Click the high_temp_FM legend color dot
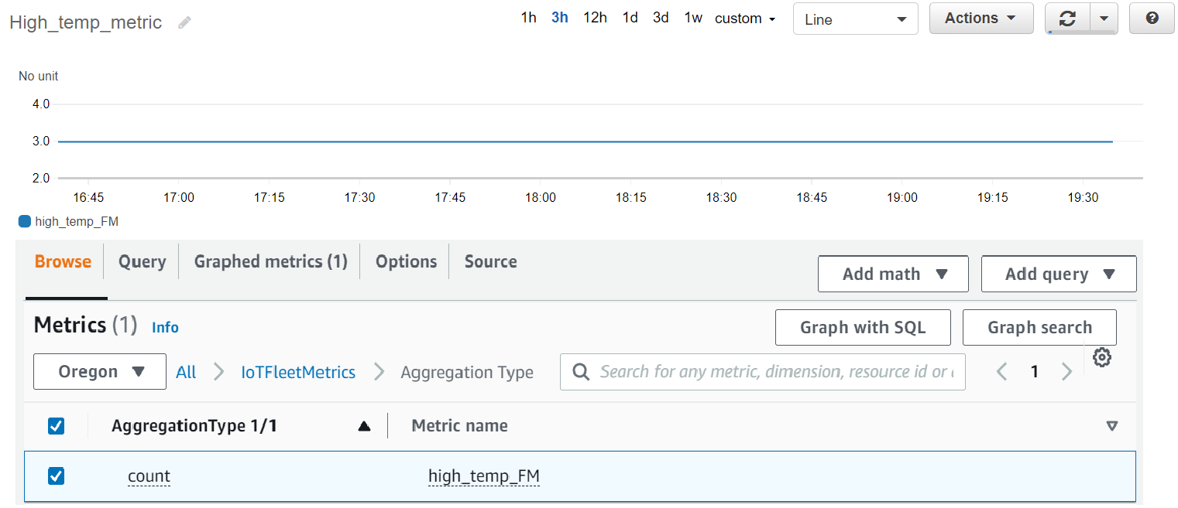Viewport: 1178px width, 508px height. 23,220
